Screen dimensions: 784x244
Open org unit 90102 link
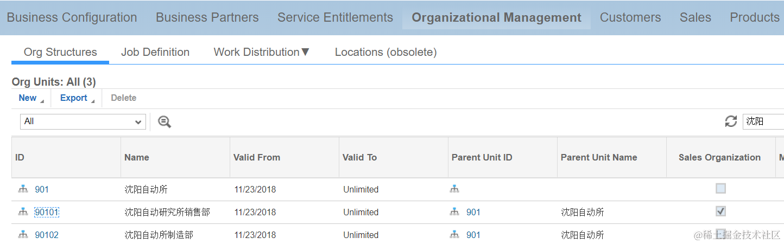47,235
